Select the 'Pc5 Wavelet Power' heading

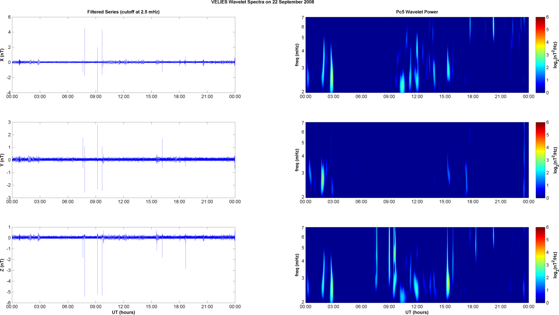[417, 12]
